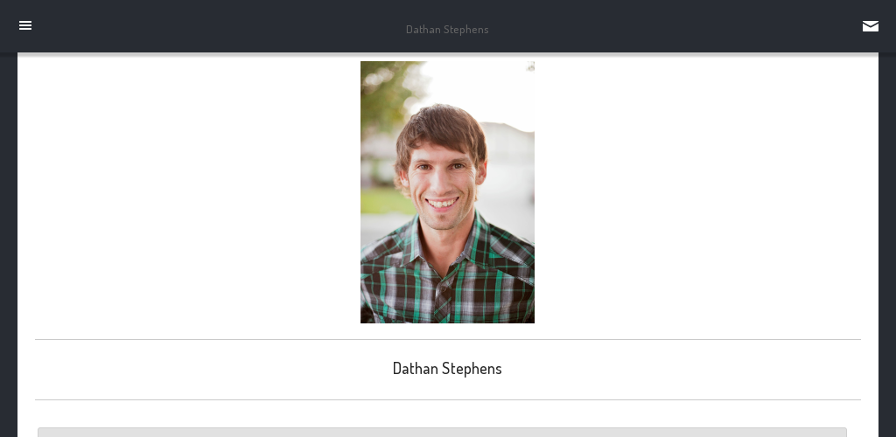Click the dark right page margin
896x437 pixels.
click(x=887, y=245)
